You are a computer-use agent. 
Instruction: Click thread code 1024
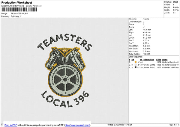pos(159,62)
